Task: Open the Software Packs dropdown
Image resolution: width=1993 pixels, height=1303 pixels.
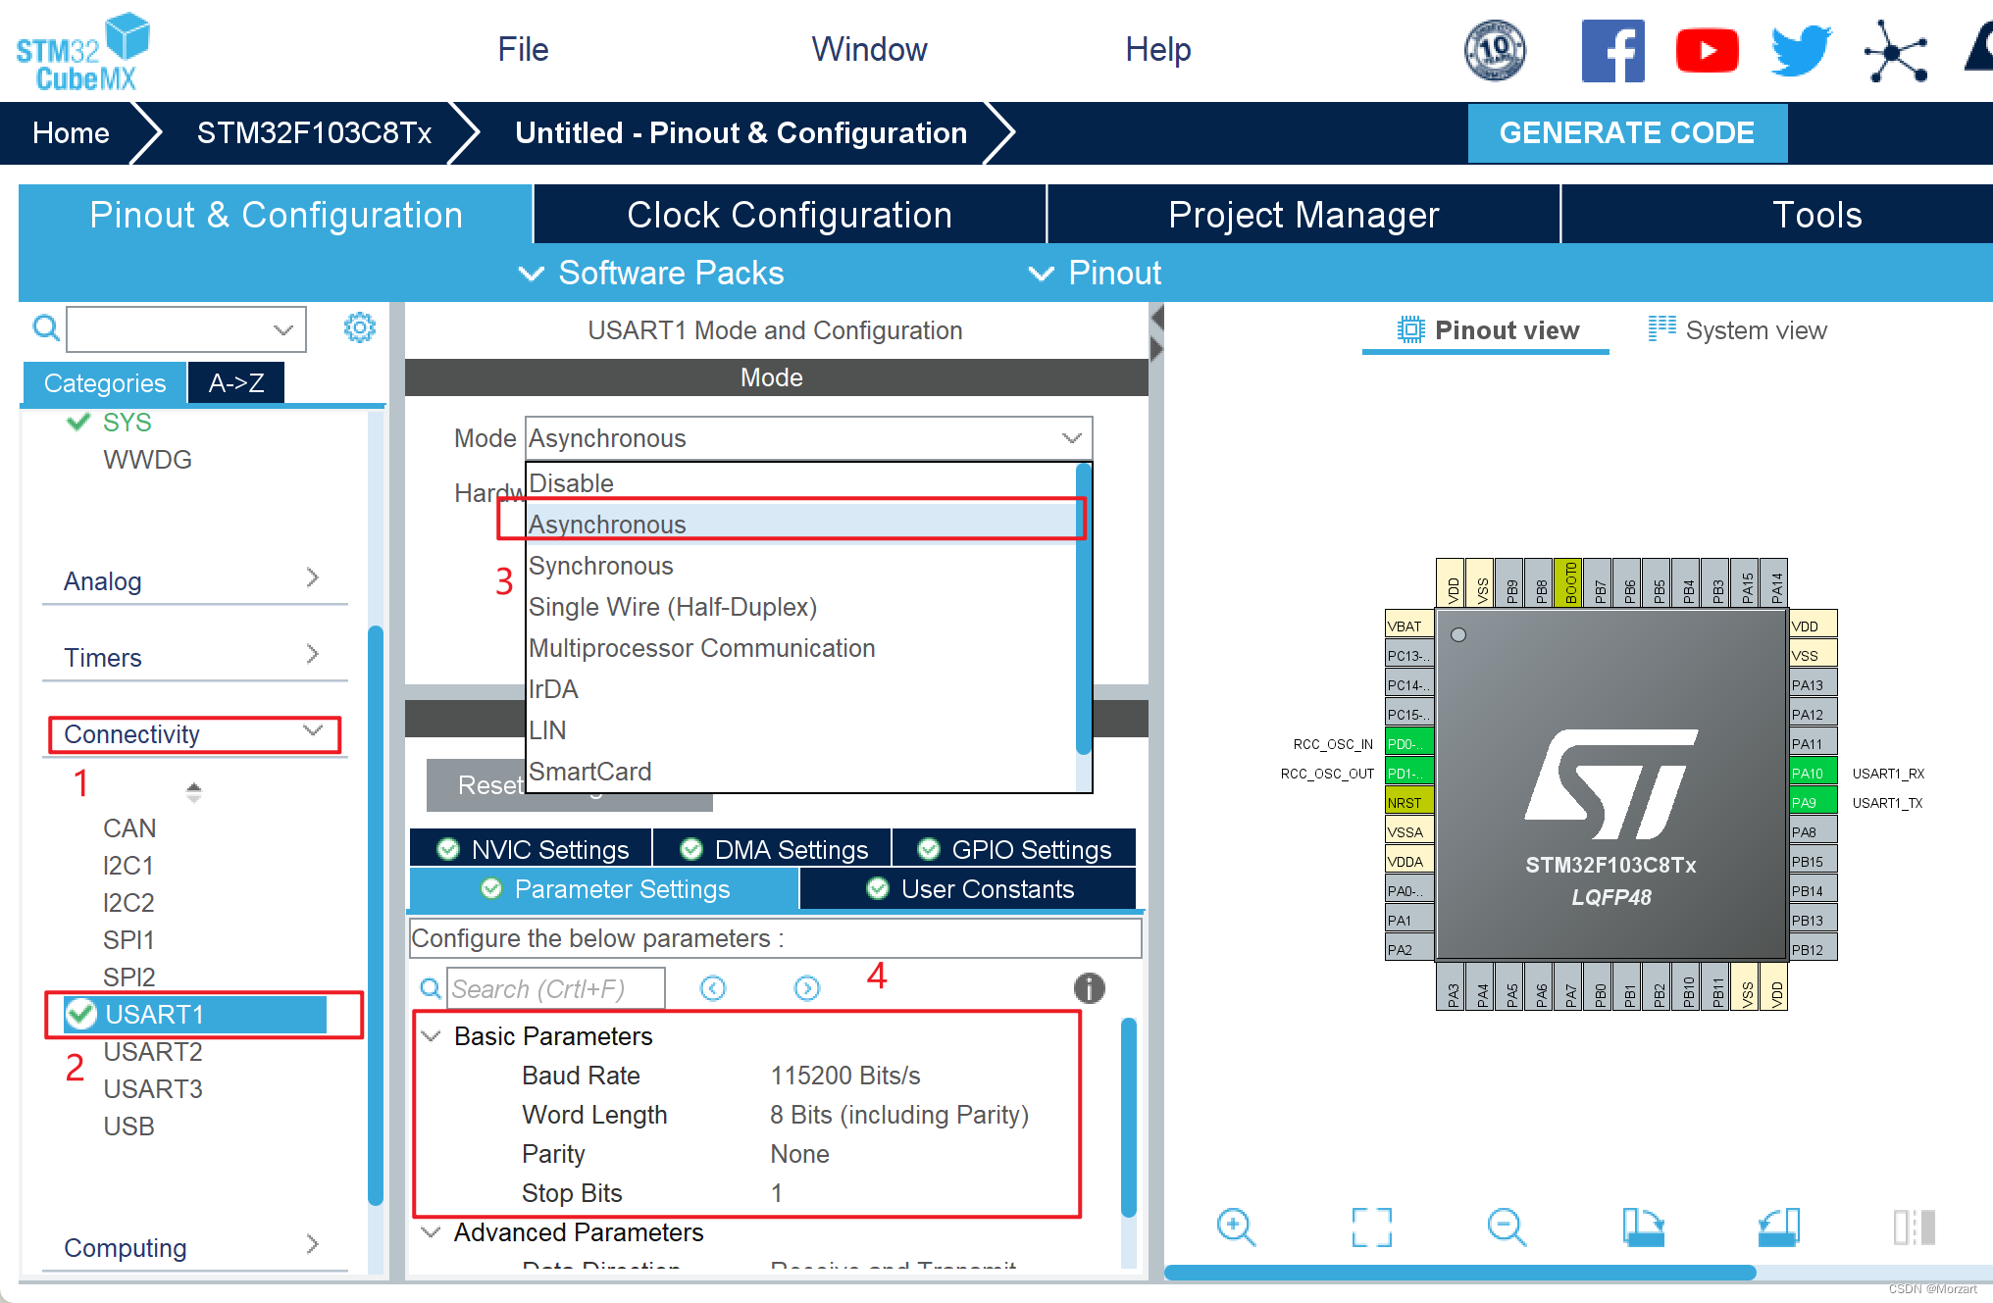Action: coord(652,273)
